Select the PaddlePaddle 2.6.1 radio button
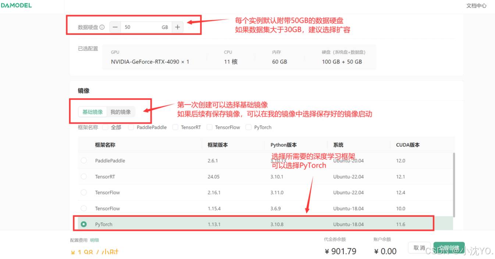 pyautogui.click(x=84, y=161)
